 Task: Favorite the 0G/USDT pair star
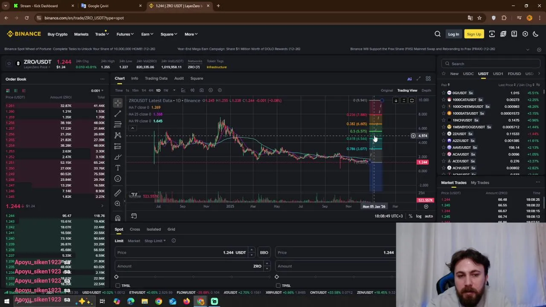(x=444, y=93)
